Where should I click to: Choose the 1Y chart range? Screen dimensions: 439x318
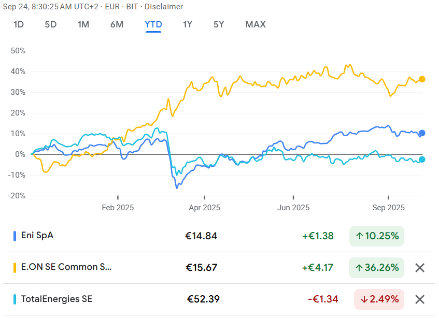pos(188,24)
